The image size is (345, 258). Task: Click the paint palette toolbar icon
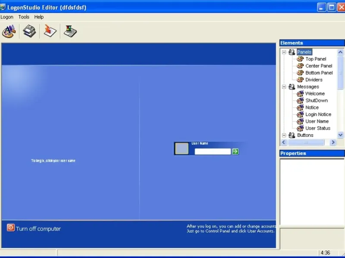coord(9,31)
